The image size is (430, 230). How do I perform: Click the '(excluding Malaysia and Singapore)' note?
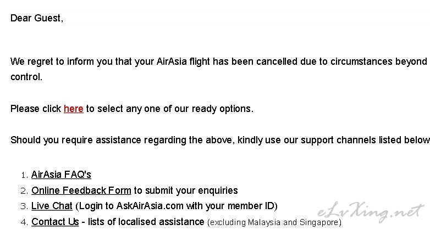[x=274, y=222]
